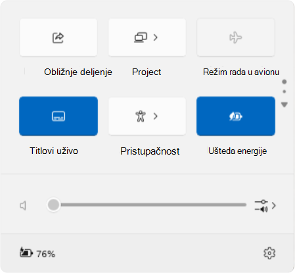The width and height of the screenshot is (295, 273).
Task: Click the 76% battery percentage text
Action: point(46,254)
